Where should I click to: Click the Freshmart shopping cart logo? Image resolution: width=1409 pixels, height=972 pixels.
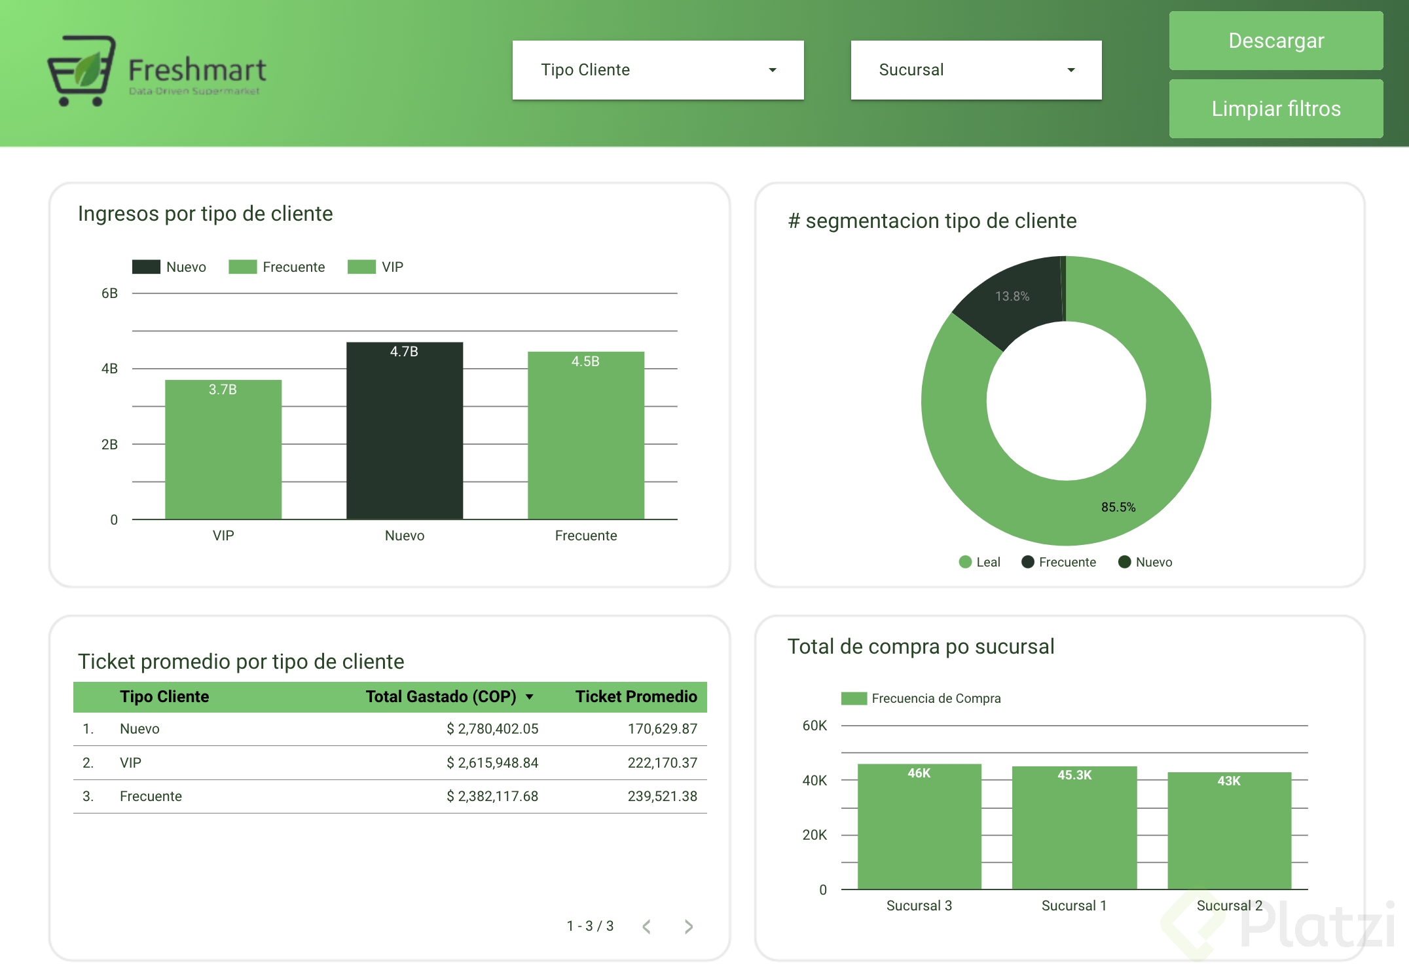82,70
